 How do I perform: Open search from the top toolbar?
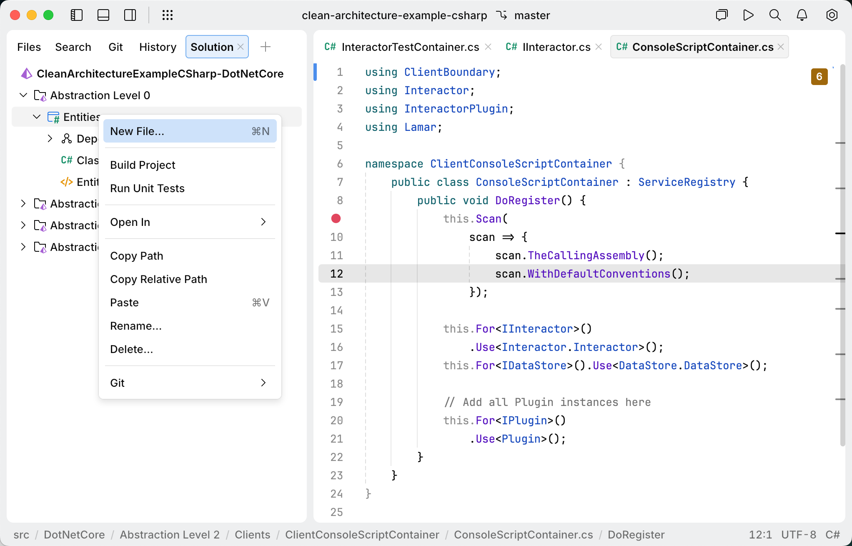tap(774, 15)
